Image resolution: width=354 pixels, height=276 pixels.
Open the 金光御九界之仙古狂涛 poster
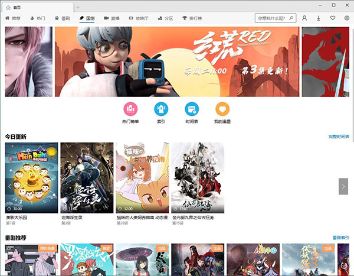coord(198,178)
